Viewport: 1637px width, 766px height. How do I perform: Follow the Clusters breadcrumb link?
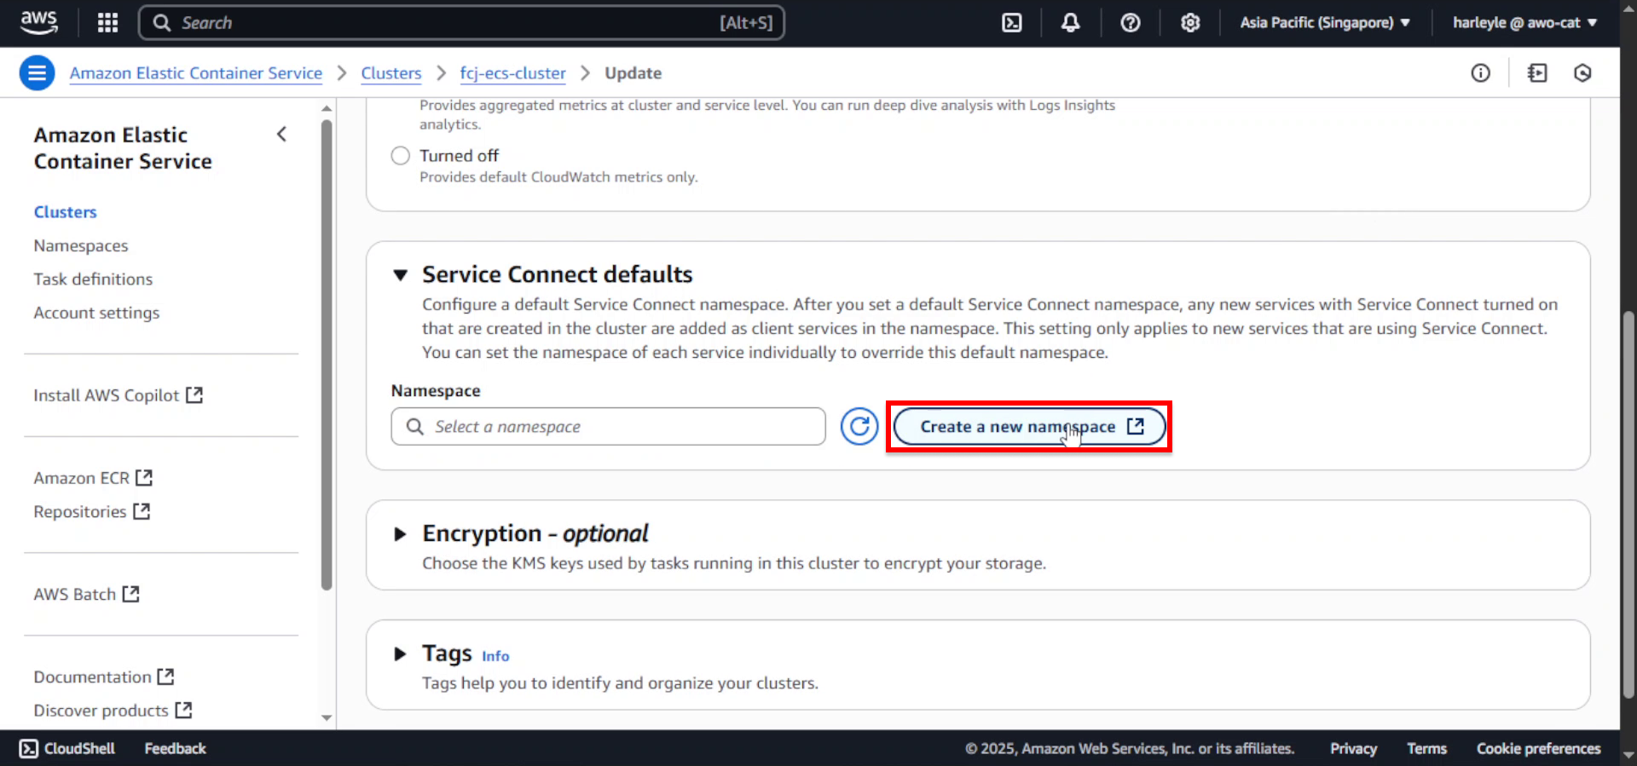coord(391,73)
